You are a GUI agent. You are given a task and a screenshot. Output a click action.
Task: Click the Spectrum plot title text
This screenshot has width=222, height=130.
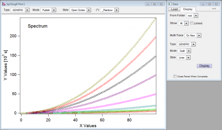(37, 26)
